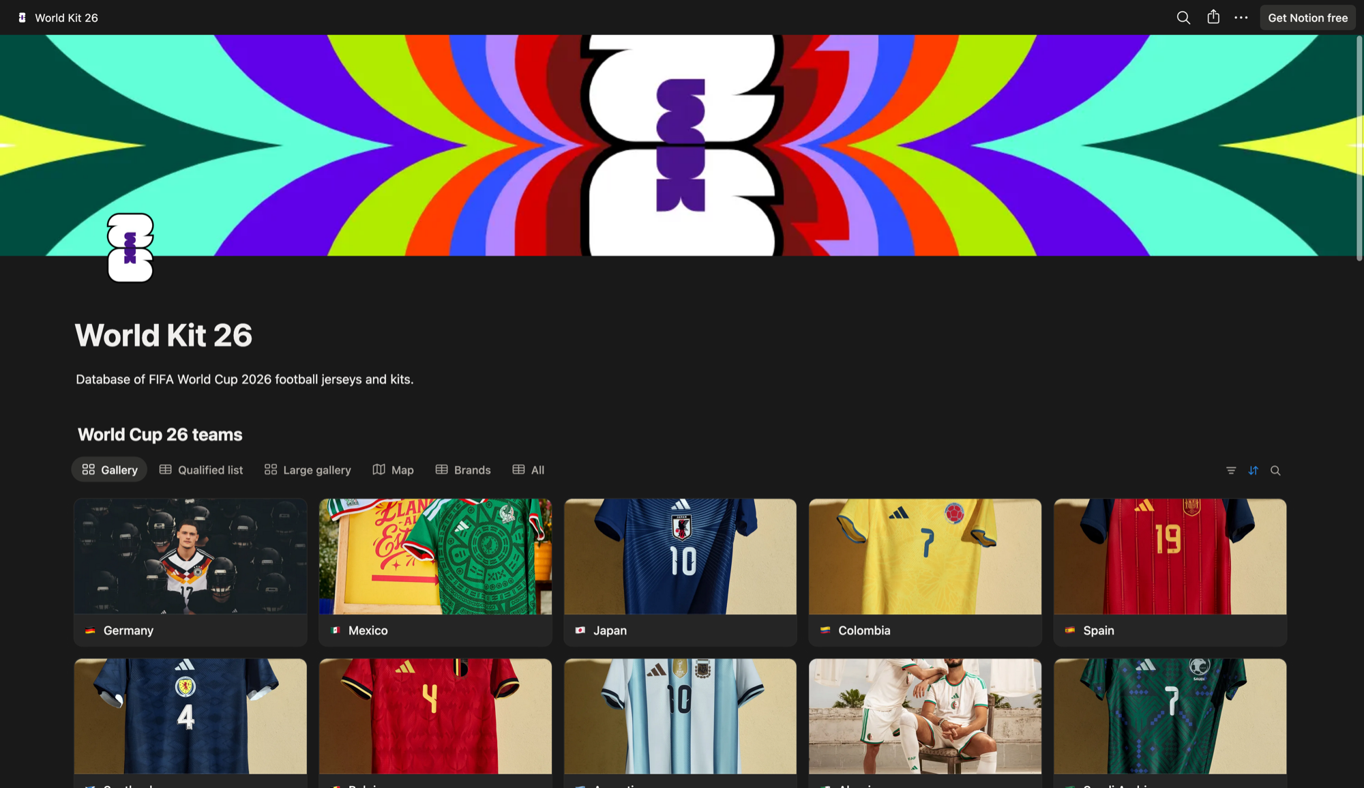
Task: Switch to the Qualified list tab
Action: pos(201,470)
